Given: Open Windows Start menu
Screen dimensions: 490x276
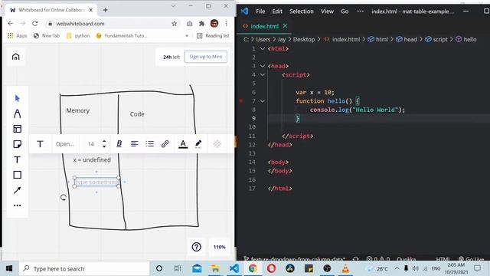Looking at the screenshot, I should pyautogui.click(x=9, y=268).
